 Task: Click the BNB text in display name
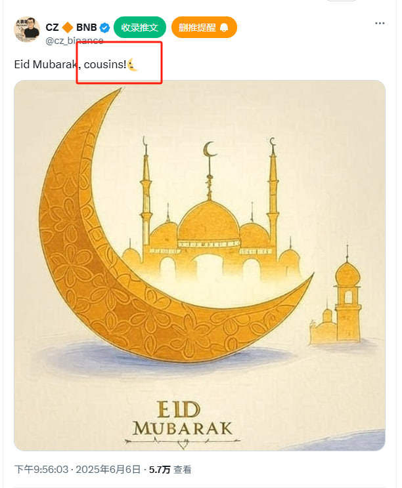[87, 28]
